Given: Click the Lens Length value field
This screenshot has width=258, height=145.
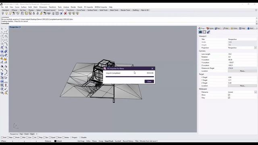Looking at the screenshot, I should [242, 54].
